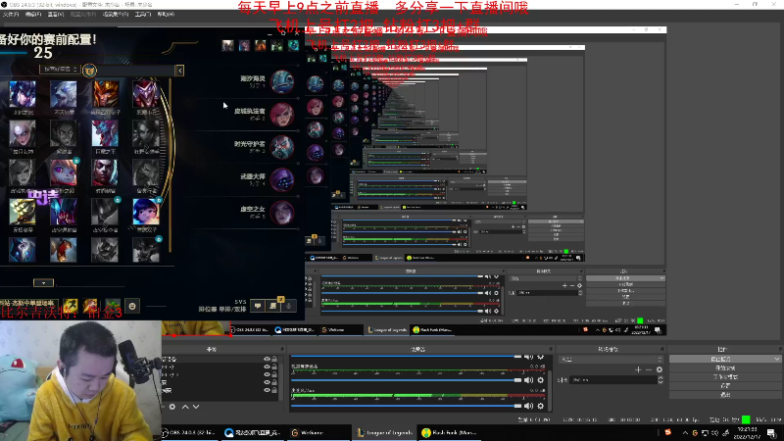Image resolution: width=784 pixels, height=441 pixels.
Task: Toggle the lock on the third source
Action: [x=274, y=374]
